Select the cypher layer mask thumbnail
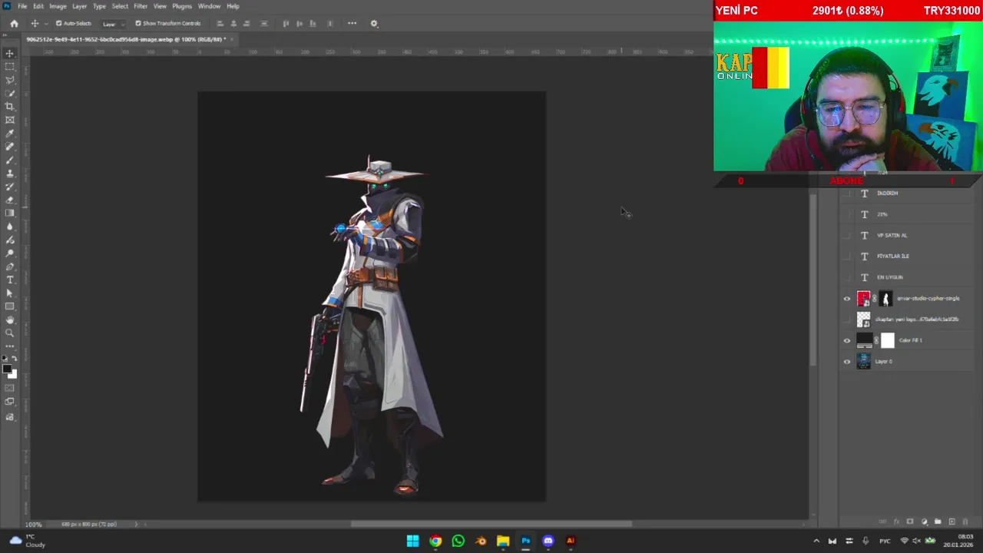The image size is (983, 553). coord(885,299)
